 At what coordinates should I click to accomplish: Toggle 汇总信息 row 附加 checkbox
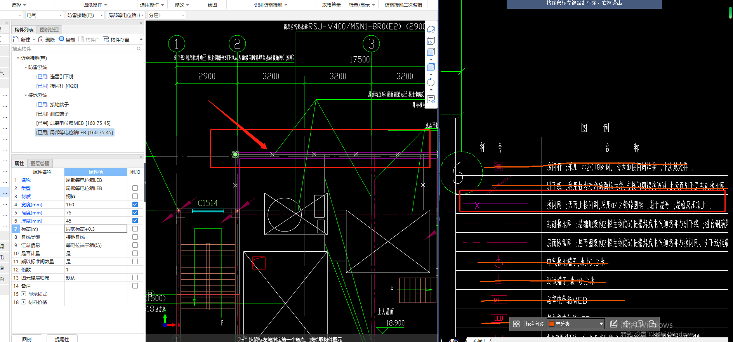135,245
